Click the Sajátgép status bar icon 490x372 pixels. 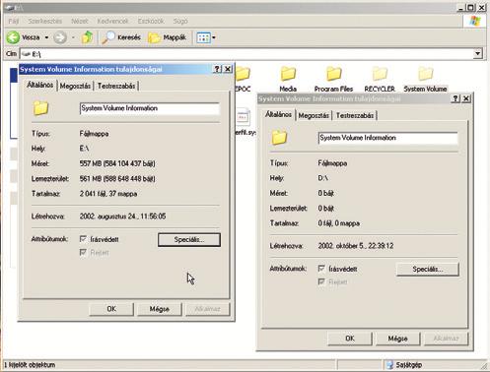tap(389, 364)
